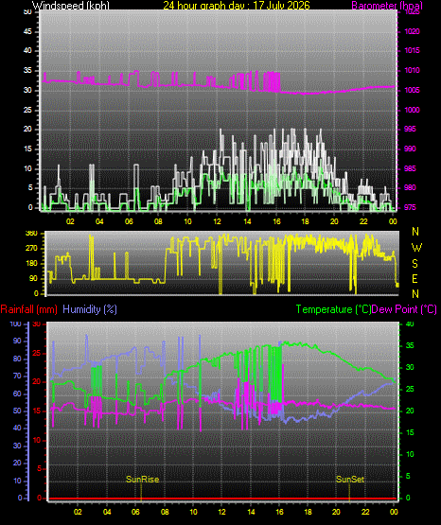Image resolution: width=441 pixels, height=525 pixels.
Task: Click the SunSet marker label
Action: tap(350, 480)
